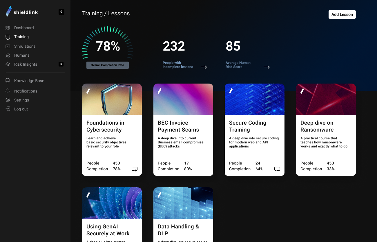Viewport: 377px width, 242px height.
Task: Click the 80% completion value on BEC card
Action: point(188,169)
